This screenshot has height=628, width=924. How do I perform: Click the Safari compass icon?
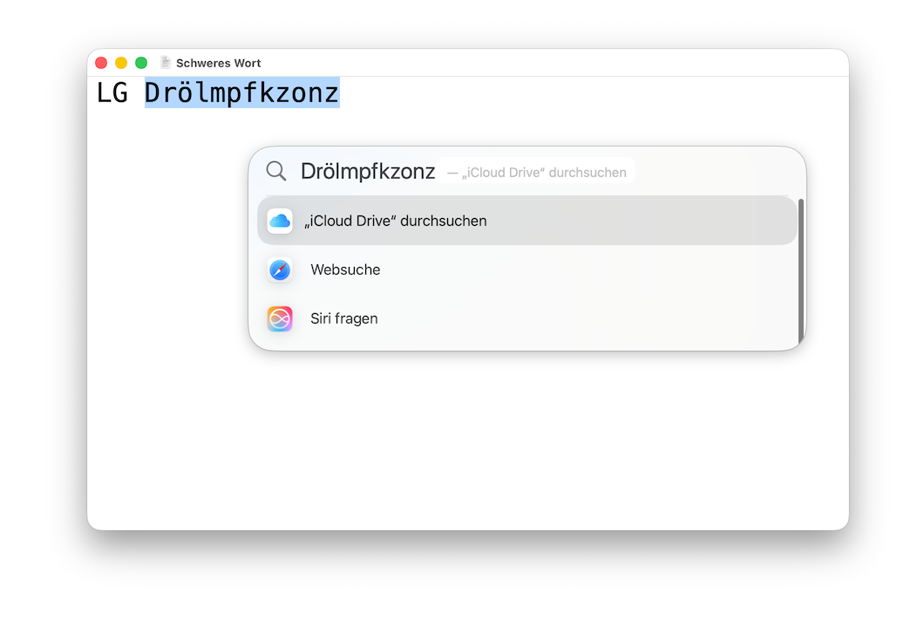tap(280, 270)
